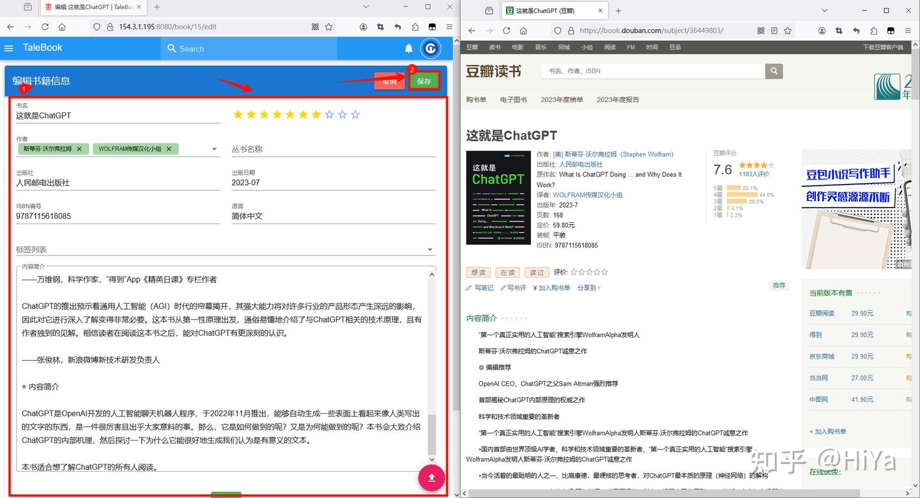920x498 pixels.
Task: Open the TaleBook hamburger navigation menu
Action: tap(8, 49)
